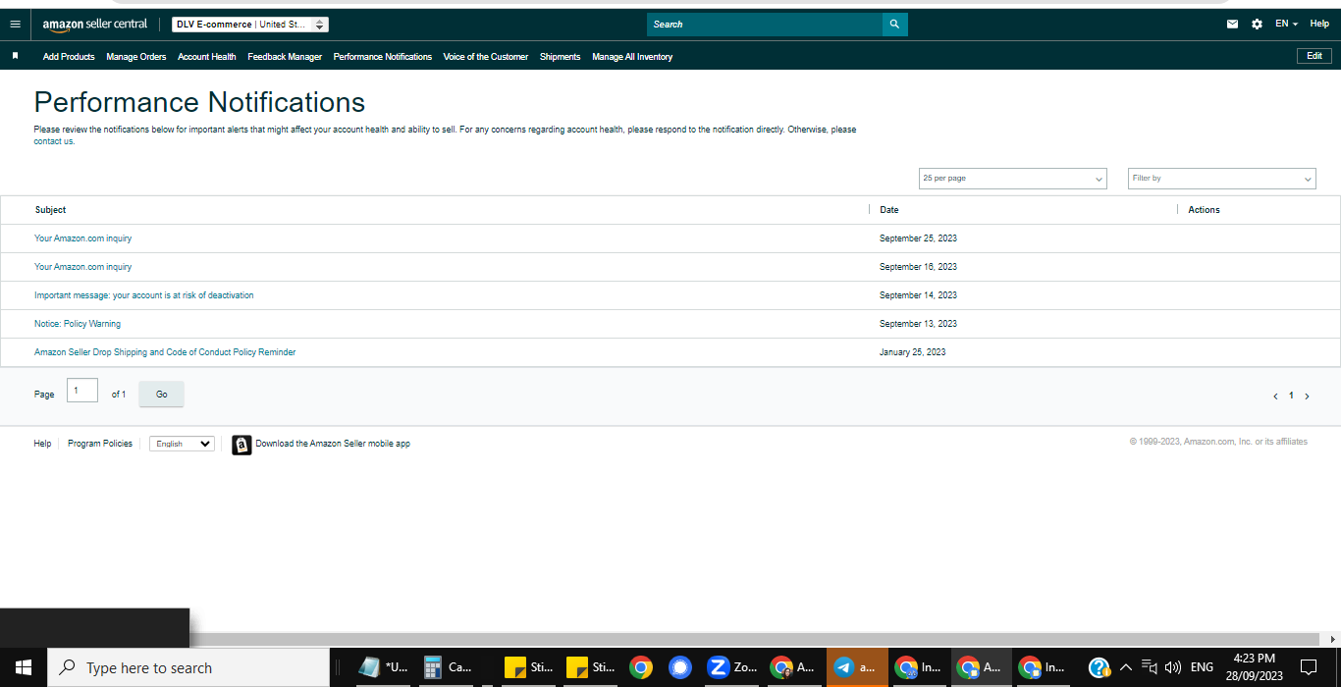This screenshot has height=687, width=1341.
Task: Open Manage Orders menu item
Action: click(x=136, y=57)
